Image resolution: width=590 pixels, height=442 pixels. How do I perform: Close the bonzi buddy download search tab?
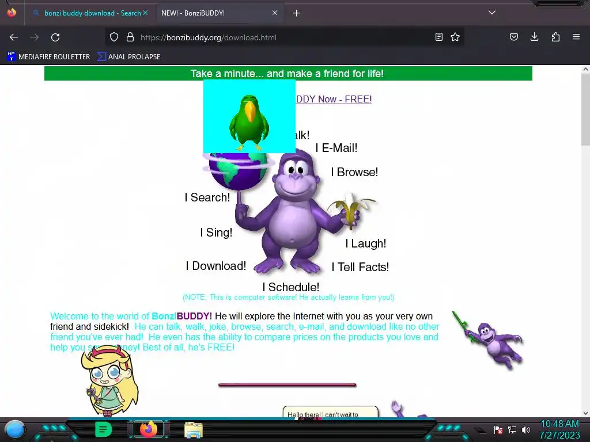(x=145, y=13)
